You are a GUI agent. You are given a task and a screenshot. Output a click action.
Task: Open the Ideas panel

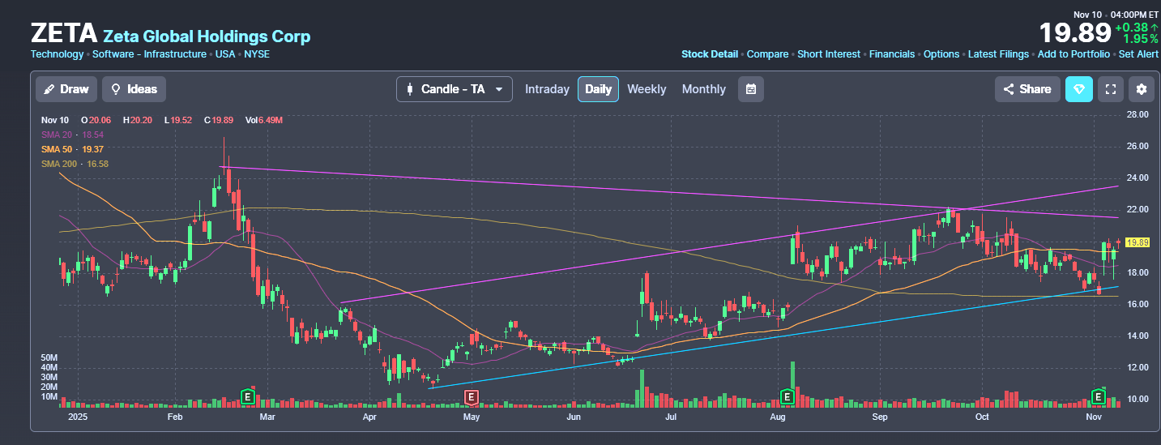click(134, 89)
